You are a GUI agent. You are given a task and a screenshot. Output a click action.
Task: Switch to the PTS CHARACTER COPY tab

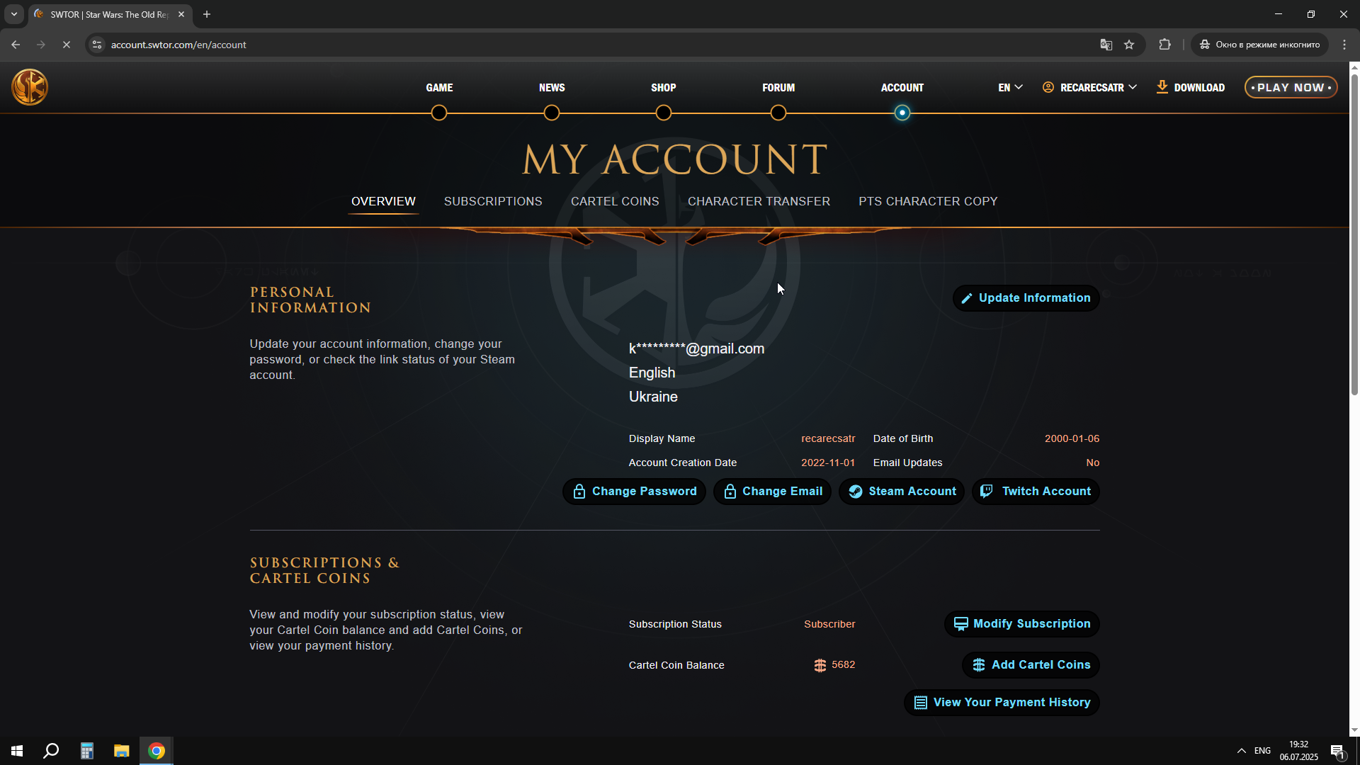(928, 201)
